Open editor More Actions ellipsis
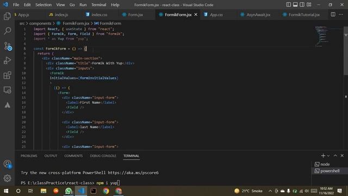Screen dimensions: 348x196 click(x=341, y=15)
